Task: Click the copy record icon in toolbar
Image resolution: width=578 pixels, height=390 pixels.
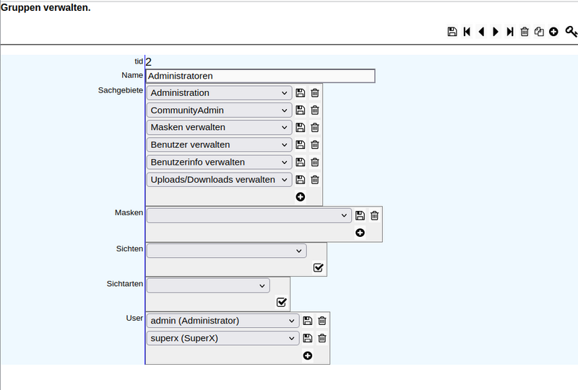Action: click(539, 32)
